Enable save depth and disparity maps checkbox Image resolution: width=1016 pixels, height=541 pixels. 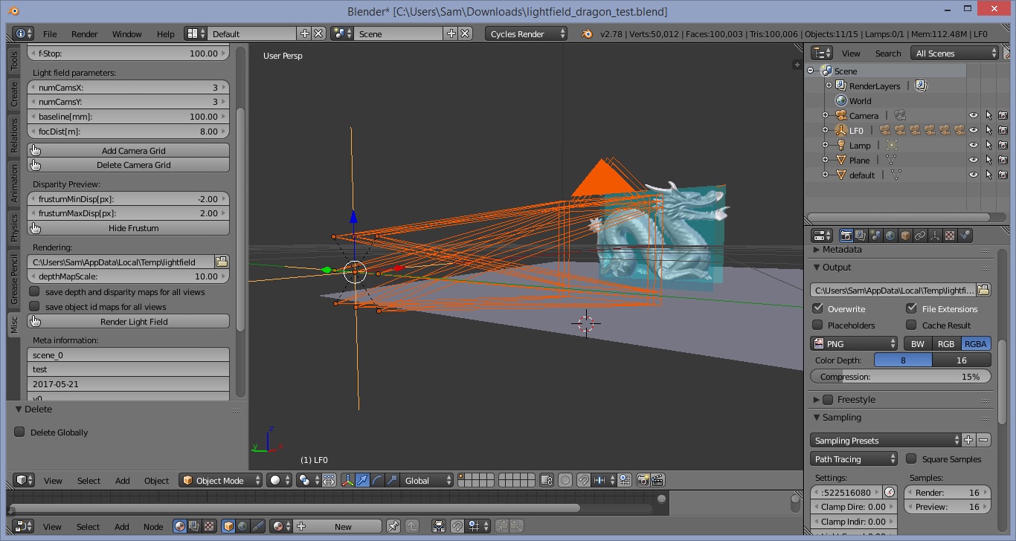click(34, 291)
